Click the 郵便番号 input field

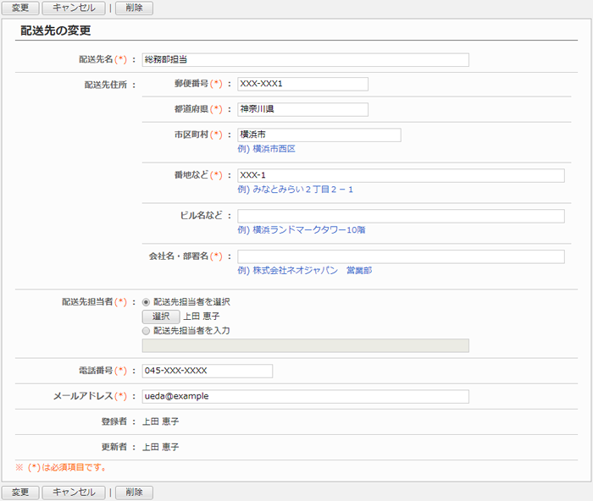pyautogui.click(x=302, y=84)
